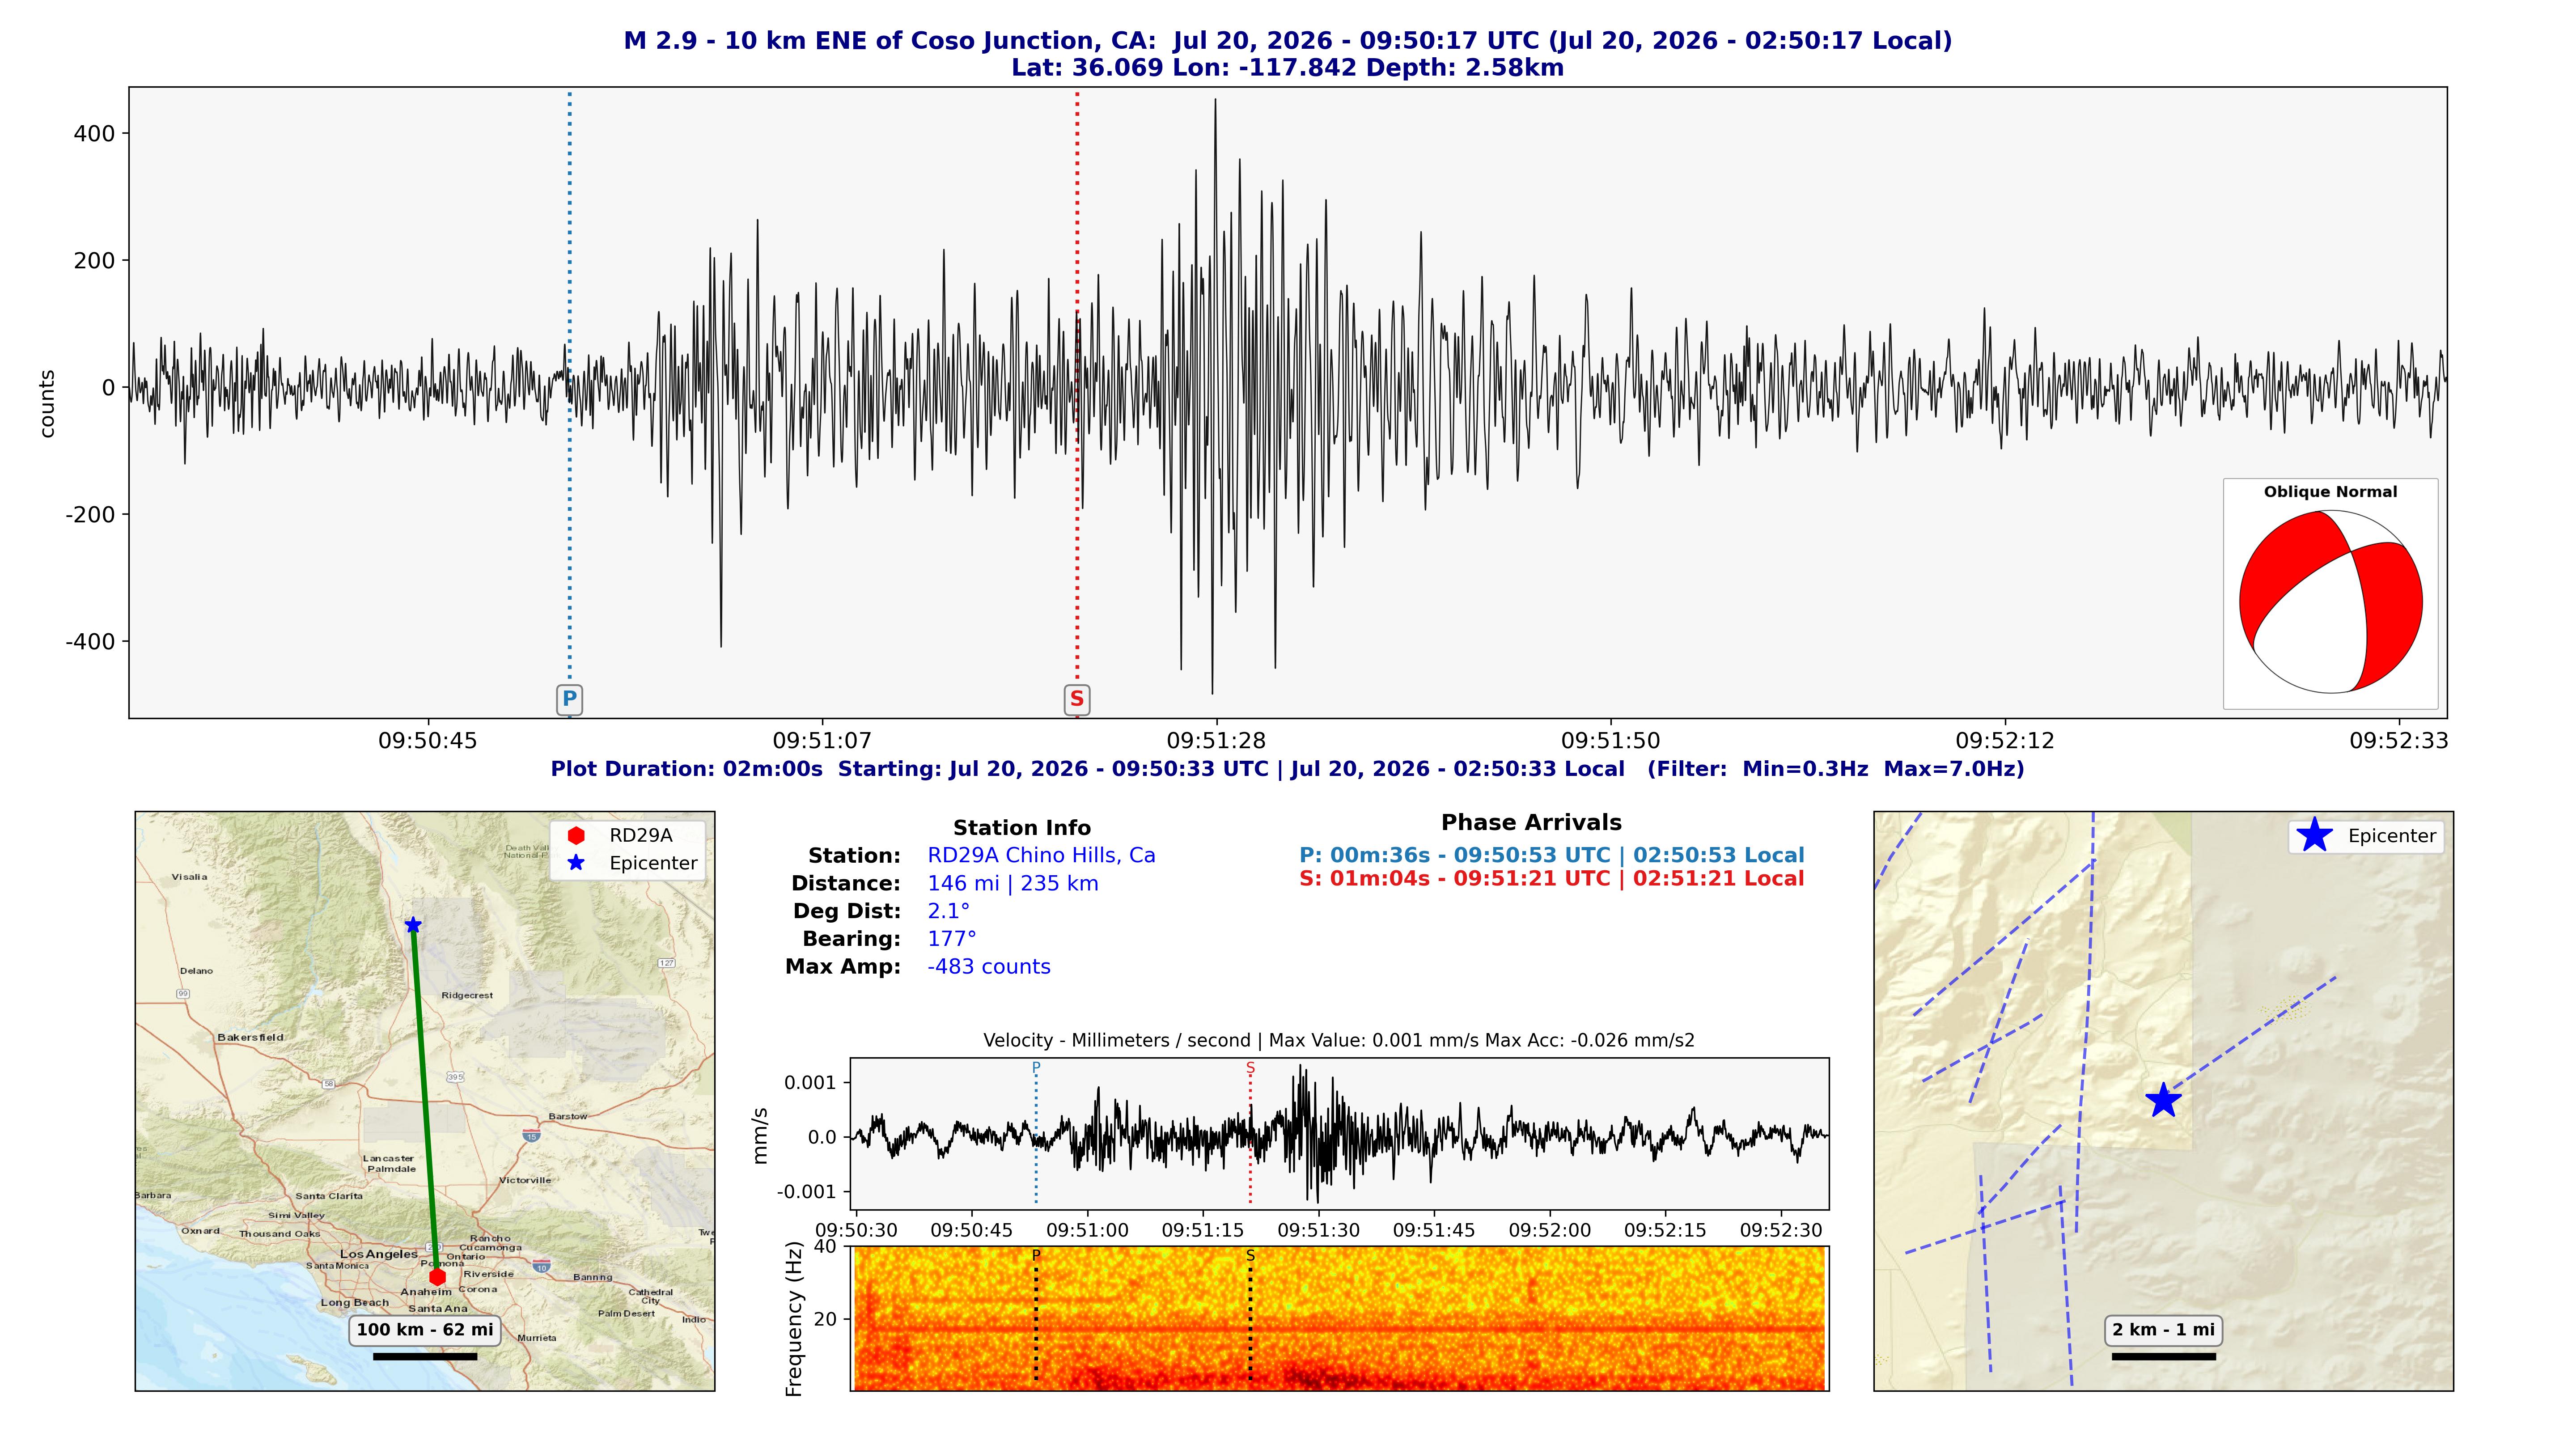Click the 'Los Angeles' label on the map

(x=379, y=1254)
